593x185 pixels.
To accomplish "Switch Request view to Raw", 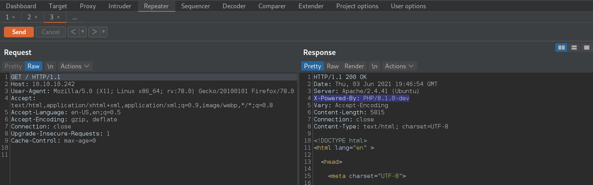I will click(33, 66).
